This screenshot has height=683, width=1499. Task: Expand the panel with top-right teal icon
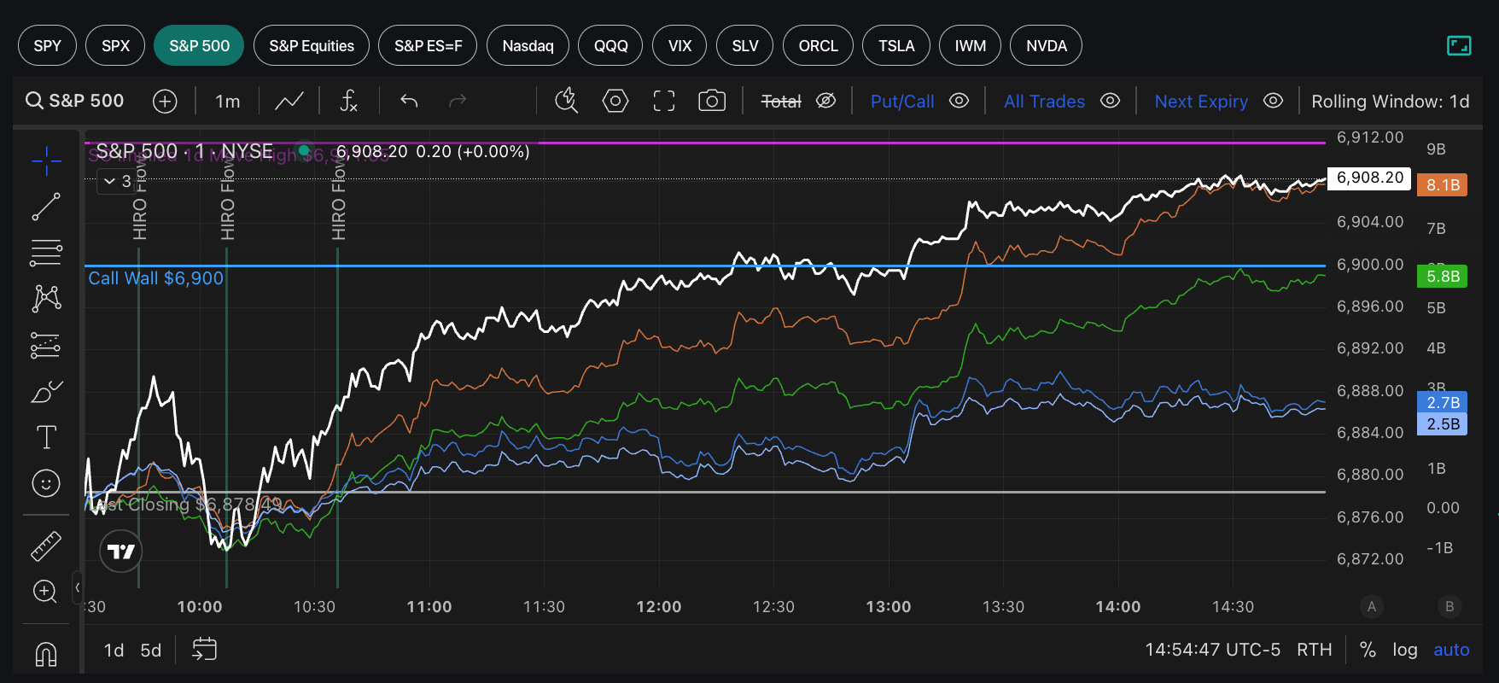[1459, 45]
